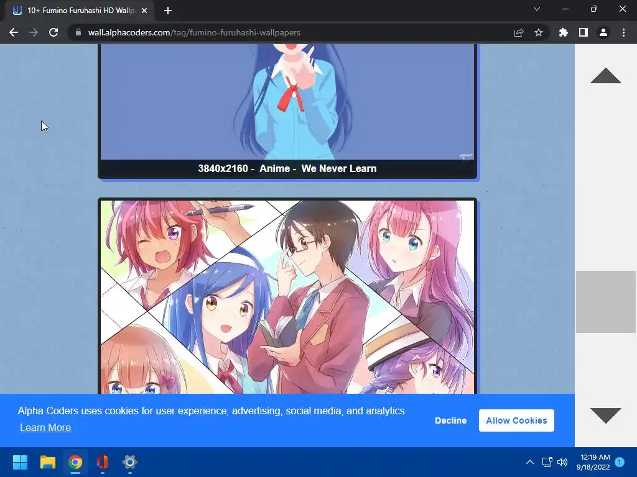View site security lock info
637x477 pixels.
[78, 32]
